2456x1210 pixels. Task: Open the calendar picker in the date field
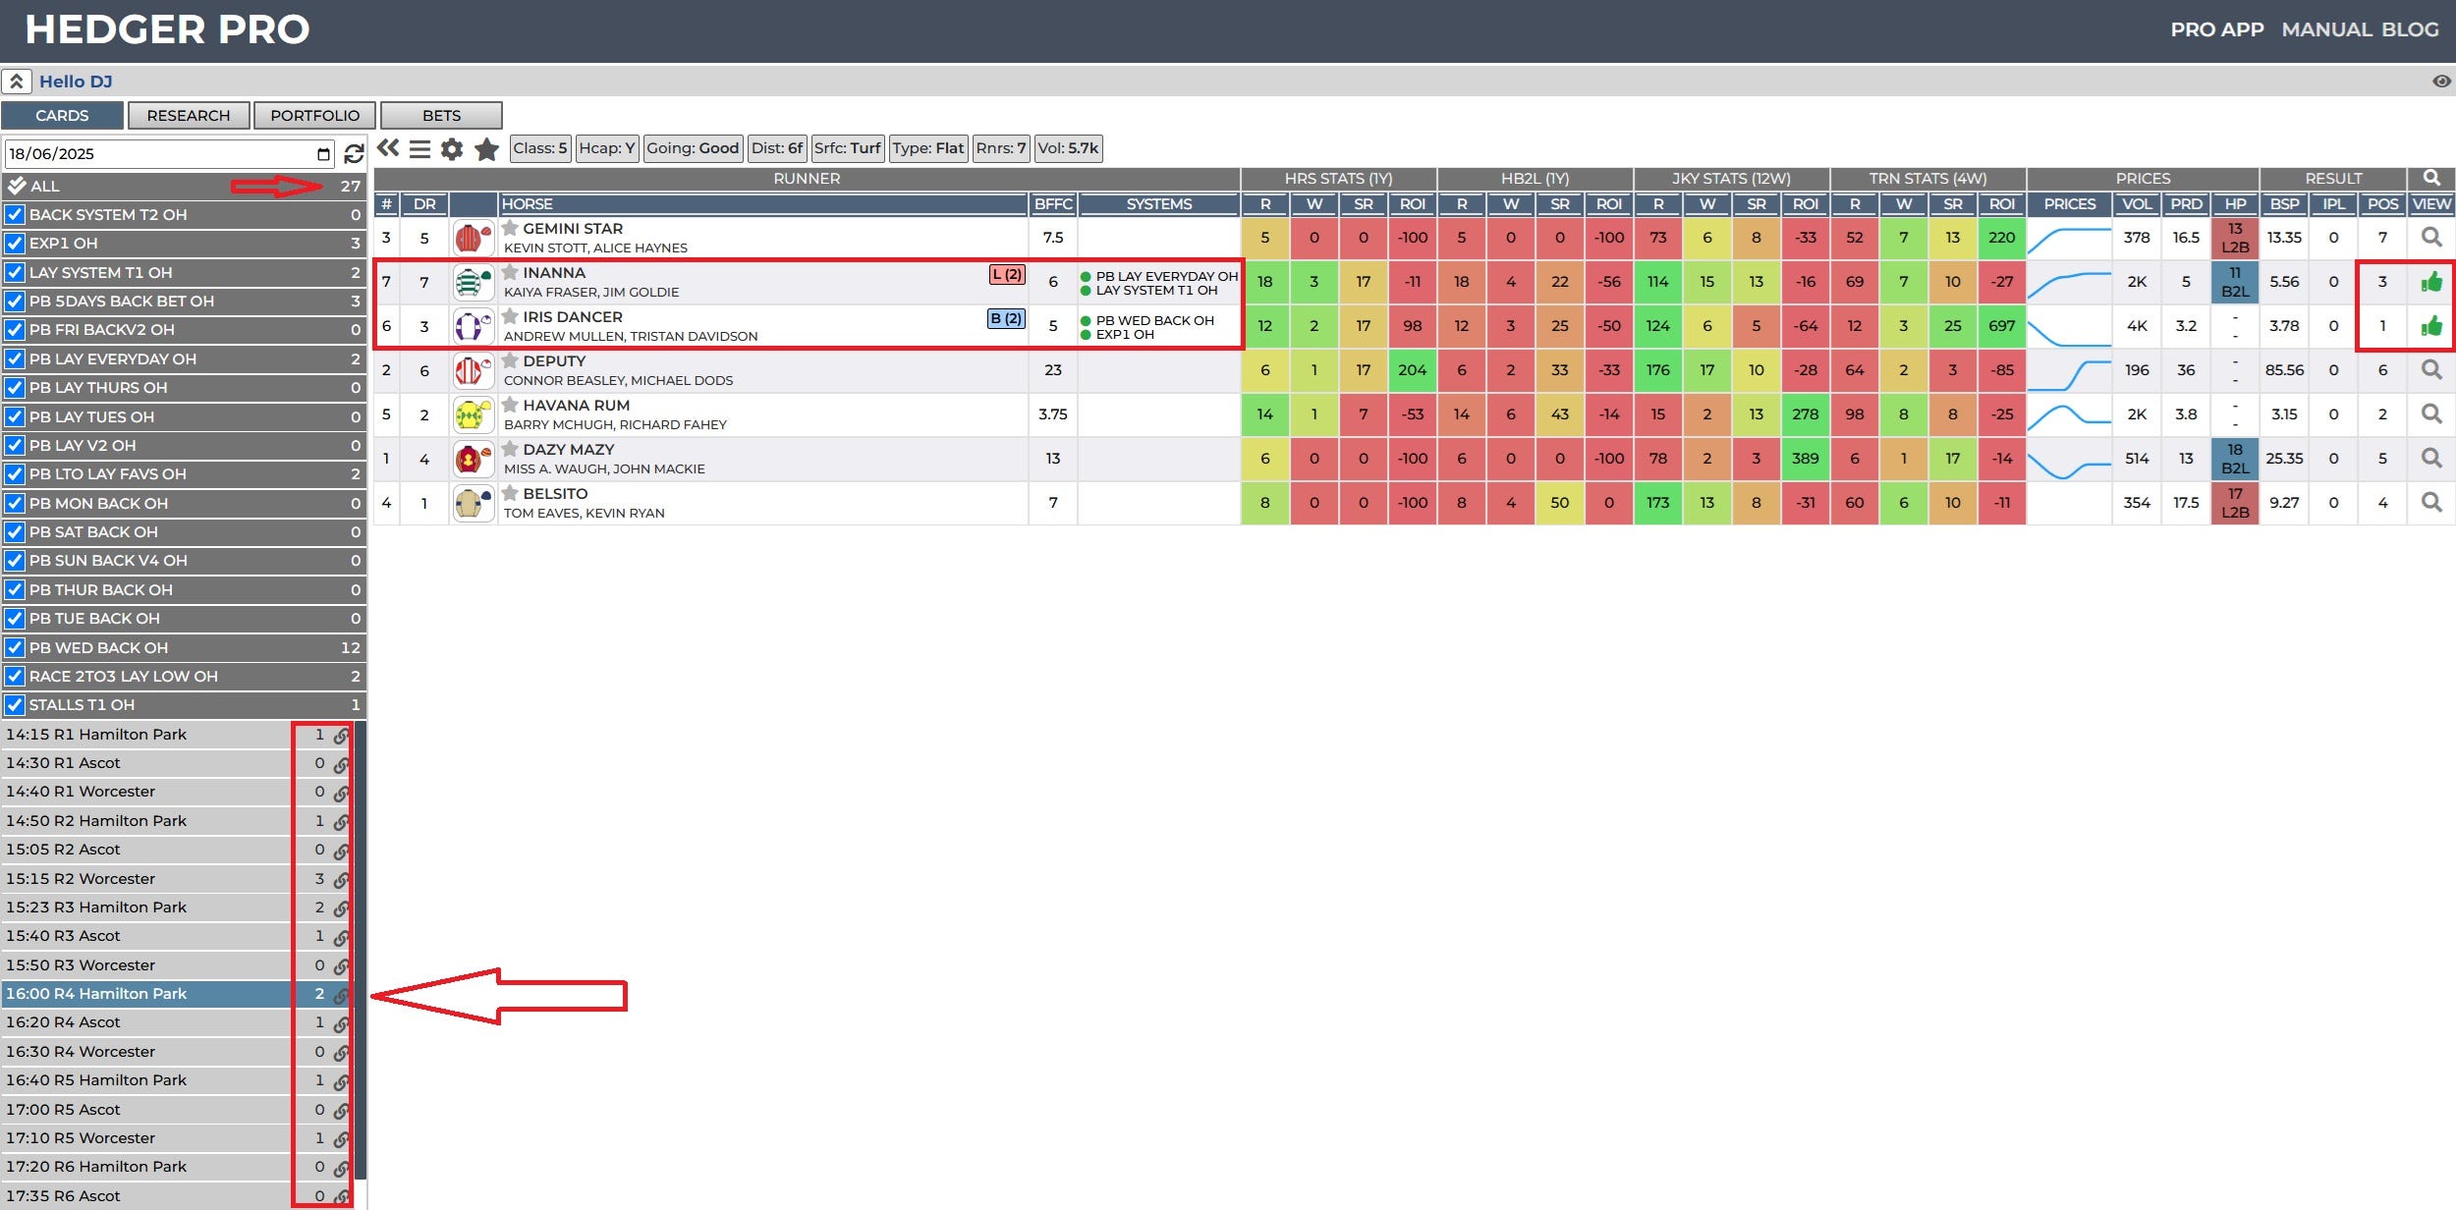(x=323, y=154)
